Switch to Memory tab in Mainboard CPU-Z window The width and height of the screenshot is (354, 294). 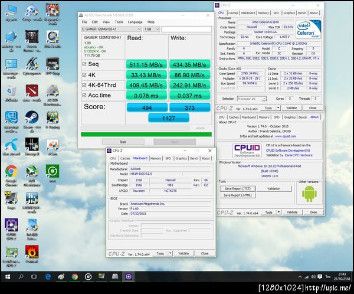point(156,158)
